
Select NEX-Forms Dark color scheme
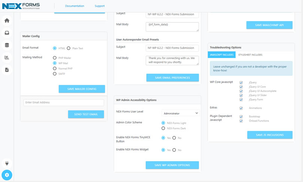163,128
